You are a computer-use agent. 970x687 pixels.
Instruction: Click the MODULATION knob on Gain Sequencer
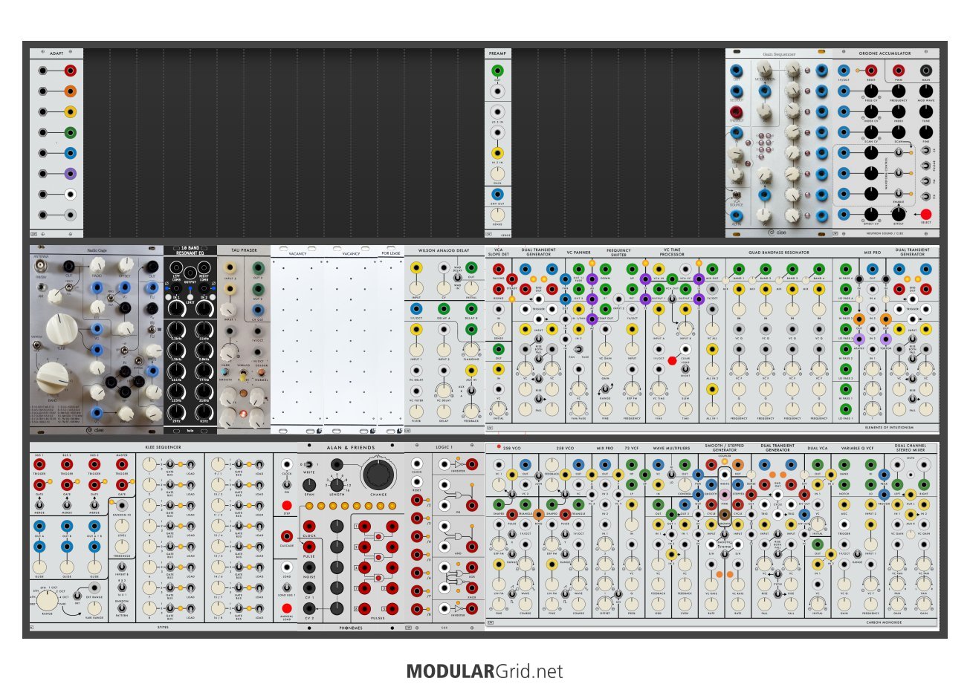(x=764, y=68)
